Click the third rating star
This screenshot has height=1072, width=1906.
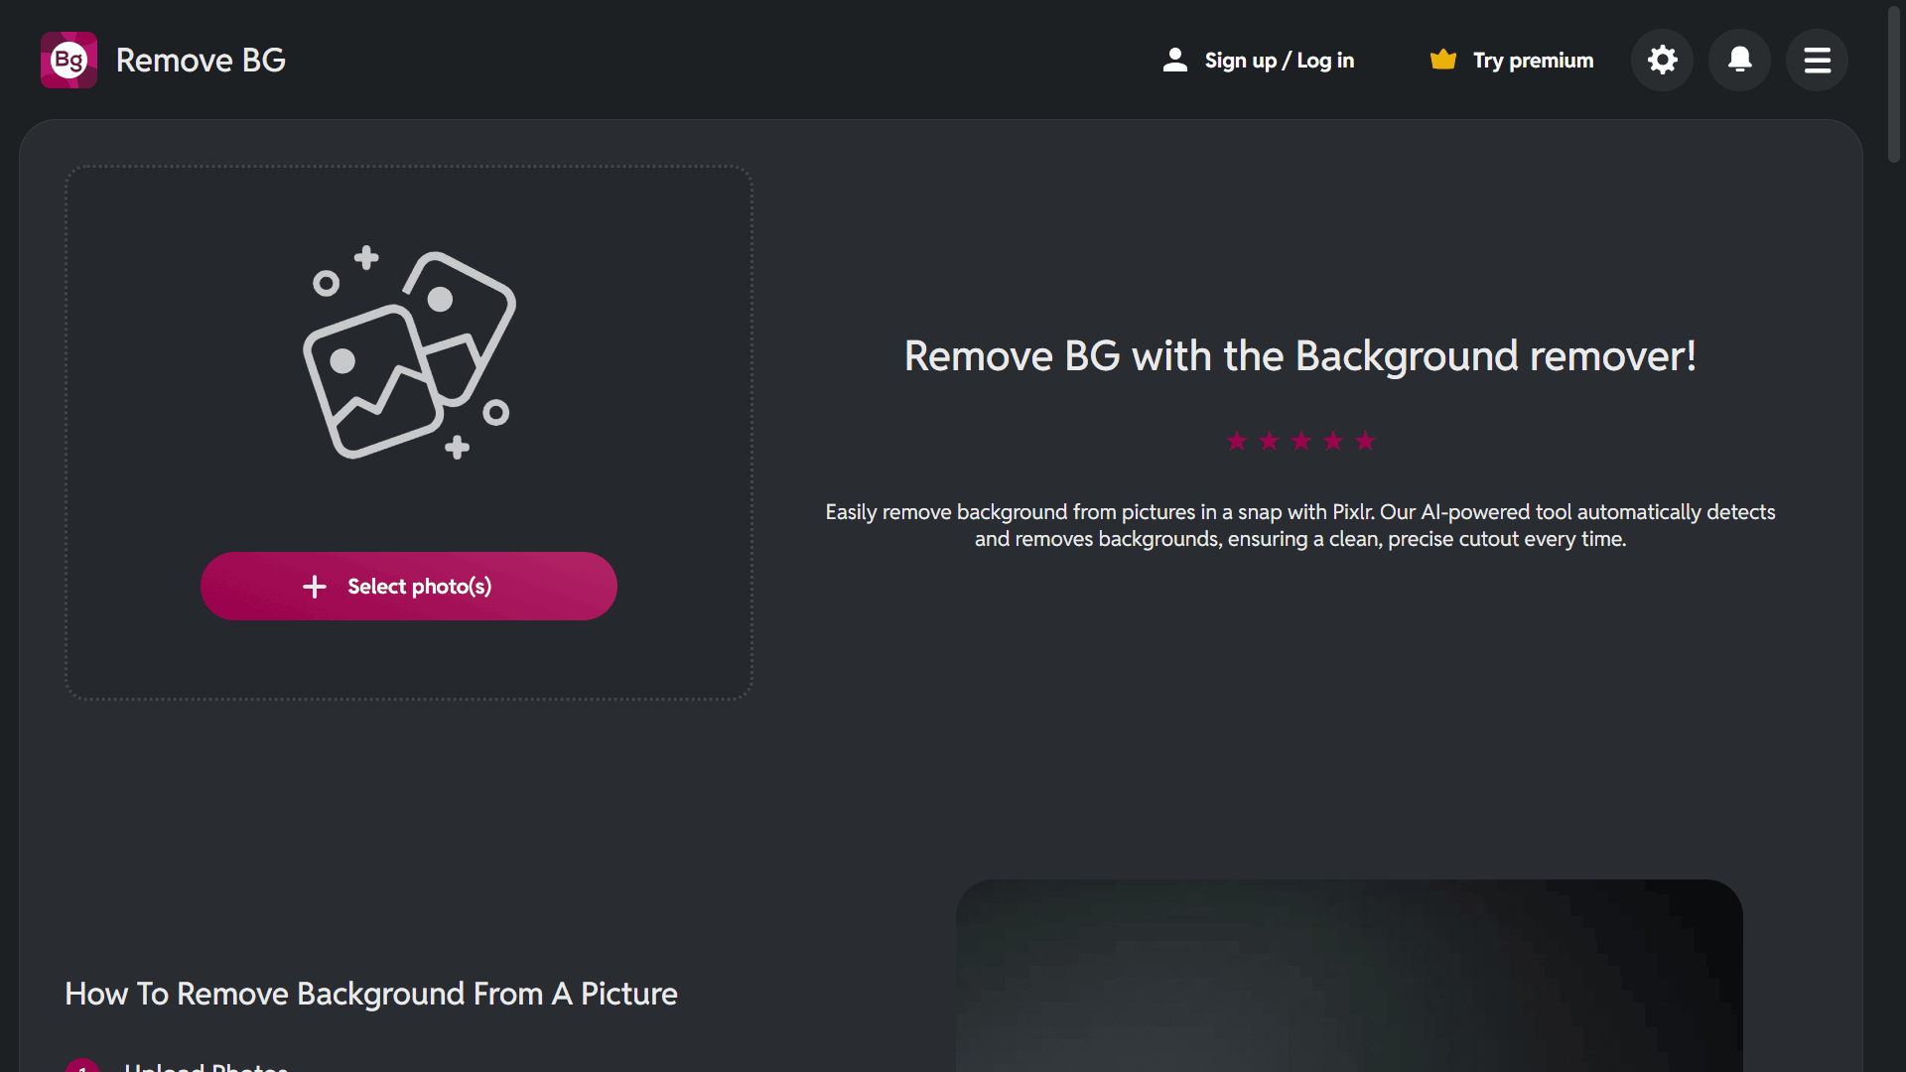click(x=1300, y=441)
